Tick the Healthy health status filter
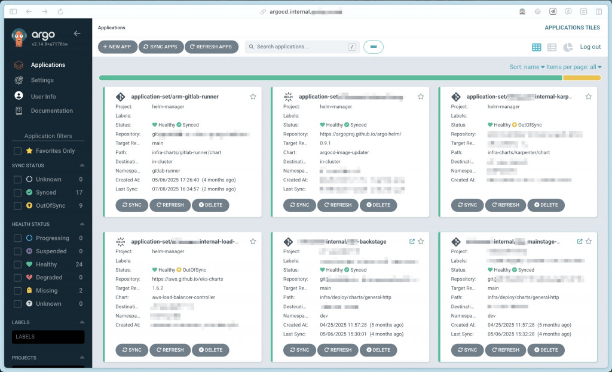The width and height of the screenshot is (612, 372). [x=17, y=265]
